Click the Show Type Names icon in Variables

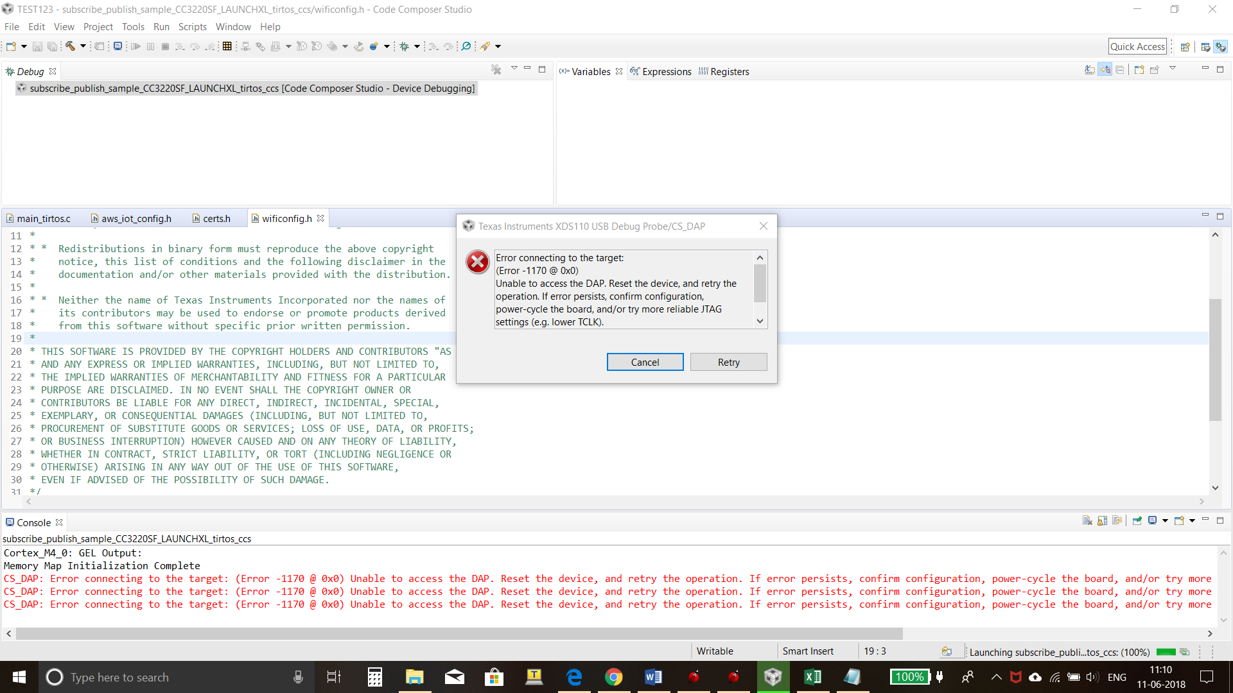click(x=1090, y=70)
